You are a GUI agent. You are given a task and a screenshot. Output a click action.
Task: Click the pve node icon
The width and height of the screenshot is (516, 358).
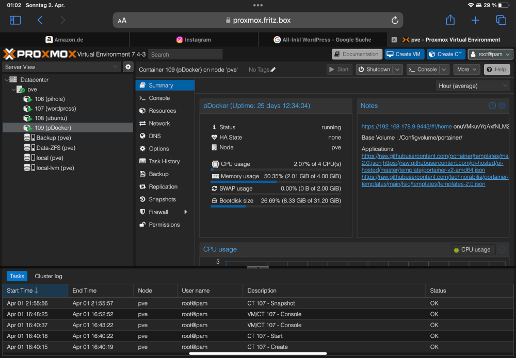pyautogui.click(x=21, y=89)
